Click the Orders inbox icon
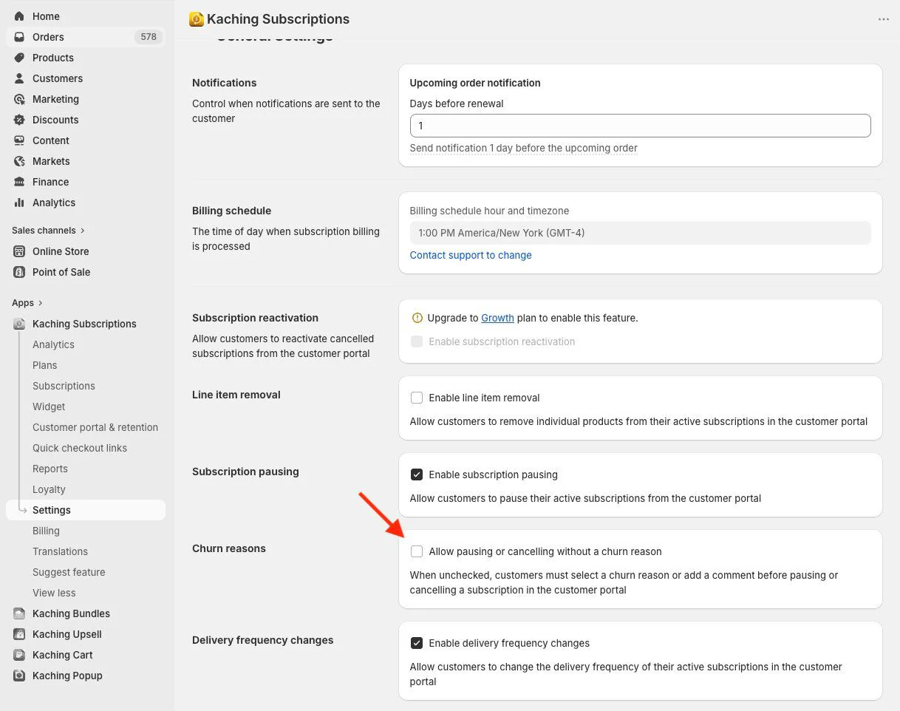Screen dimensions: 900x711 19,37
